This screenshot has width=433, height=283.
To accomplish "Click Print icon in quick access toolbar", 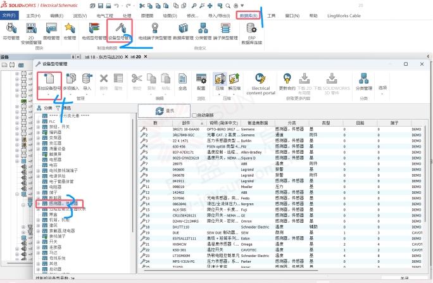I will coord(108,6).
